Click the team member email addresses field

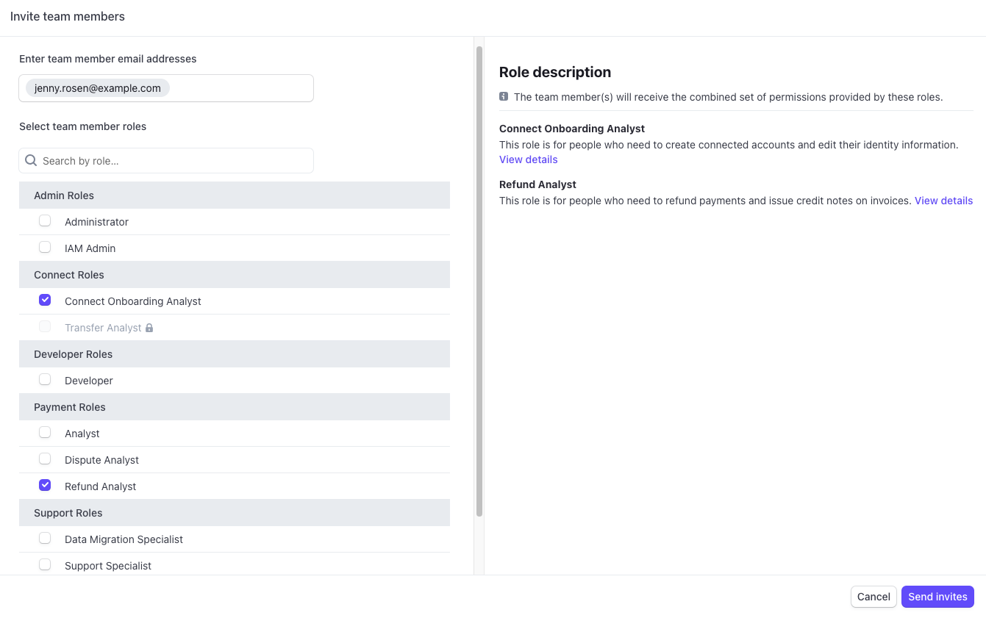tap(166, 88)
